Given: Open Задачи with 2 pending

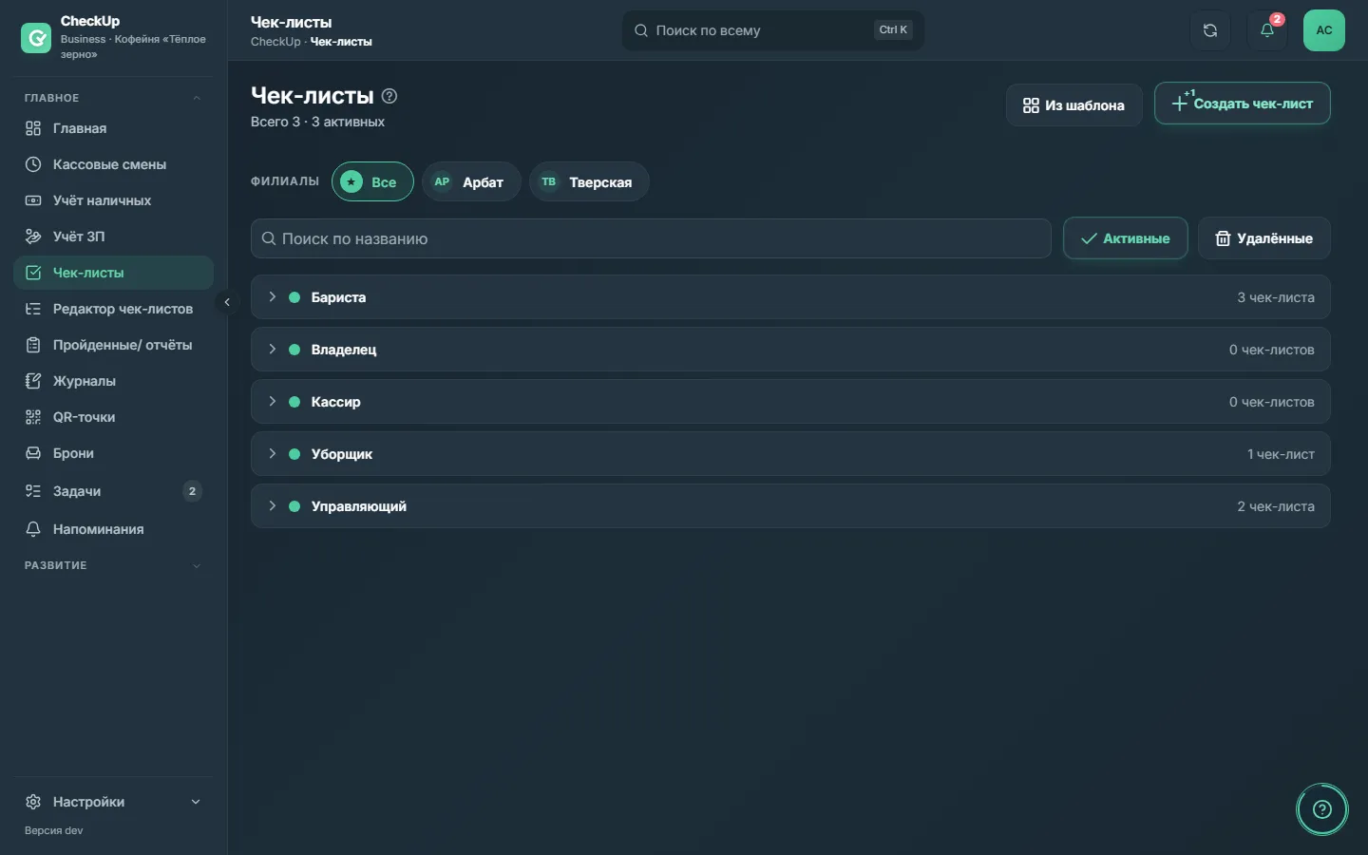Looking at the screenshot, I should [x=114, y=491].
